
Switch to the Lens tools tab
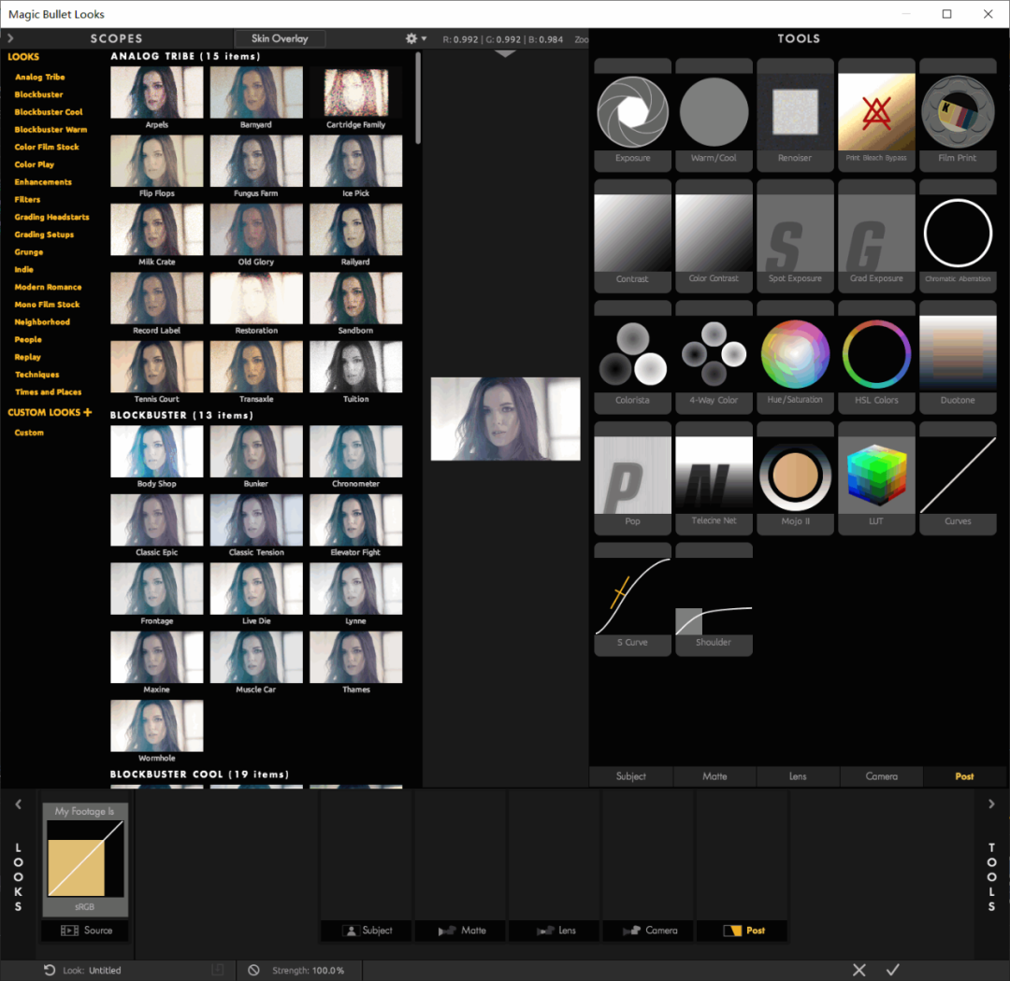(798, 776)
